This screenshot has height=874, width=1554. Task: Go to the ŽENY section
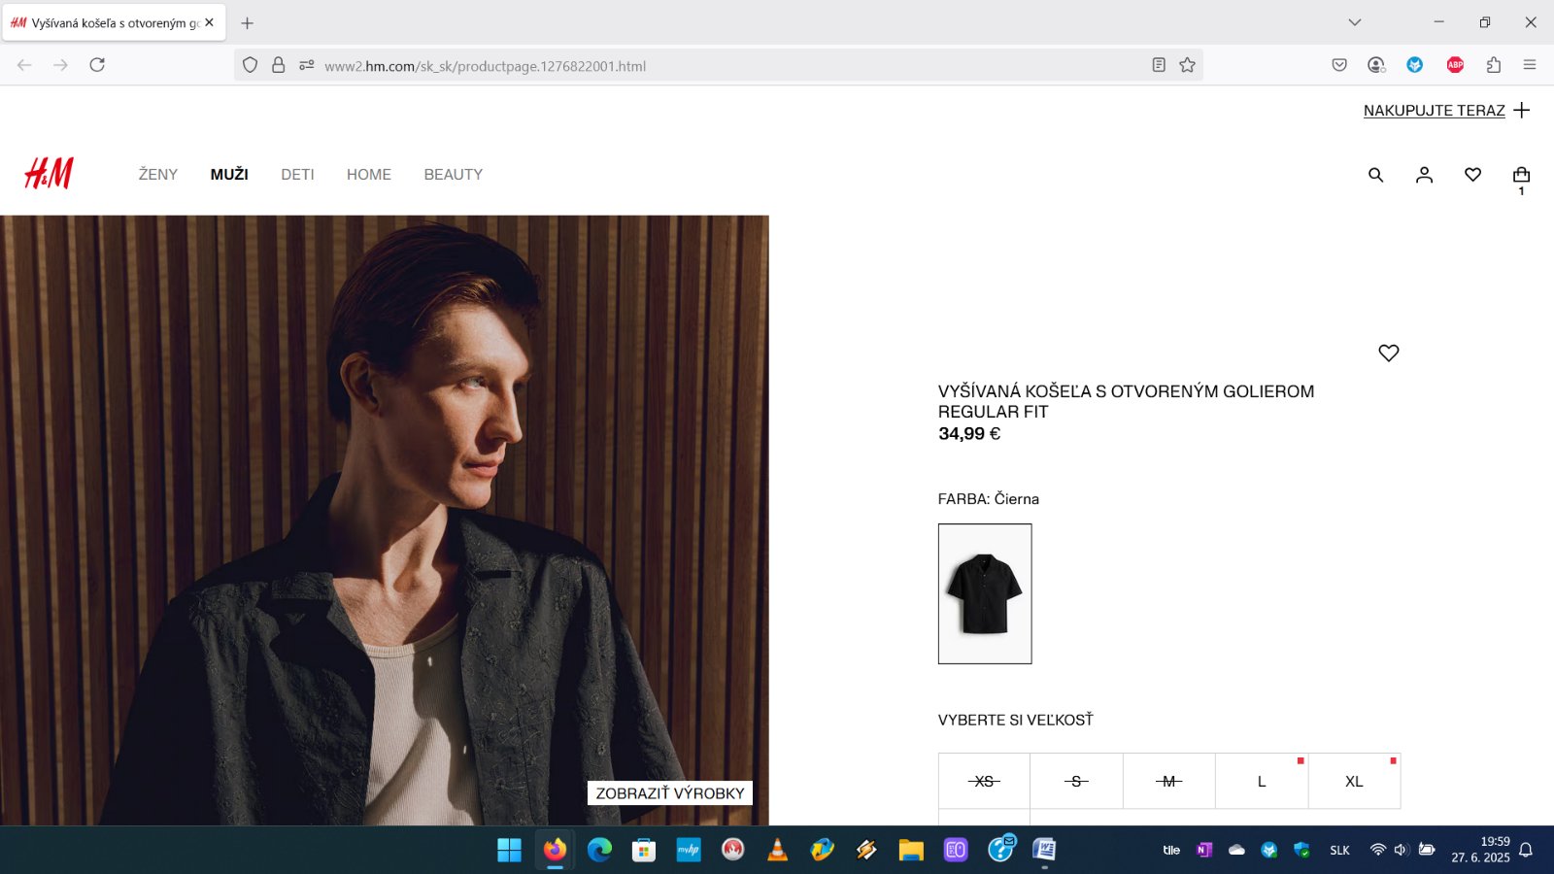point(158,175)
